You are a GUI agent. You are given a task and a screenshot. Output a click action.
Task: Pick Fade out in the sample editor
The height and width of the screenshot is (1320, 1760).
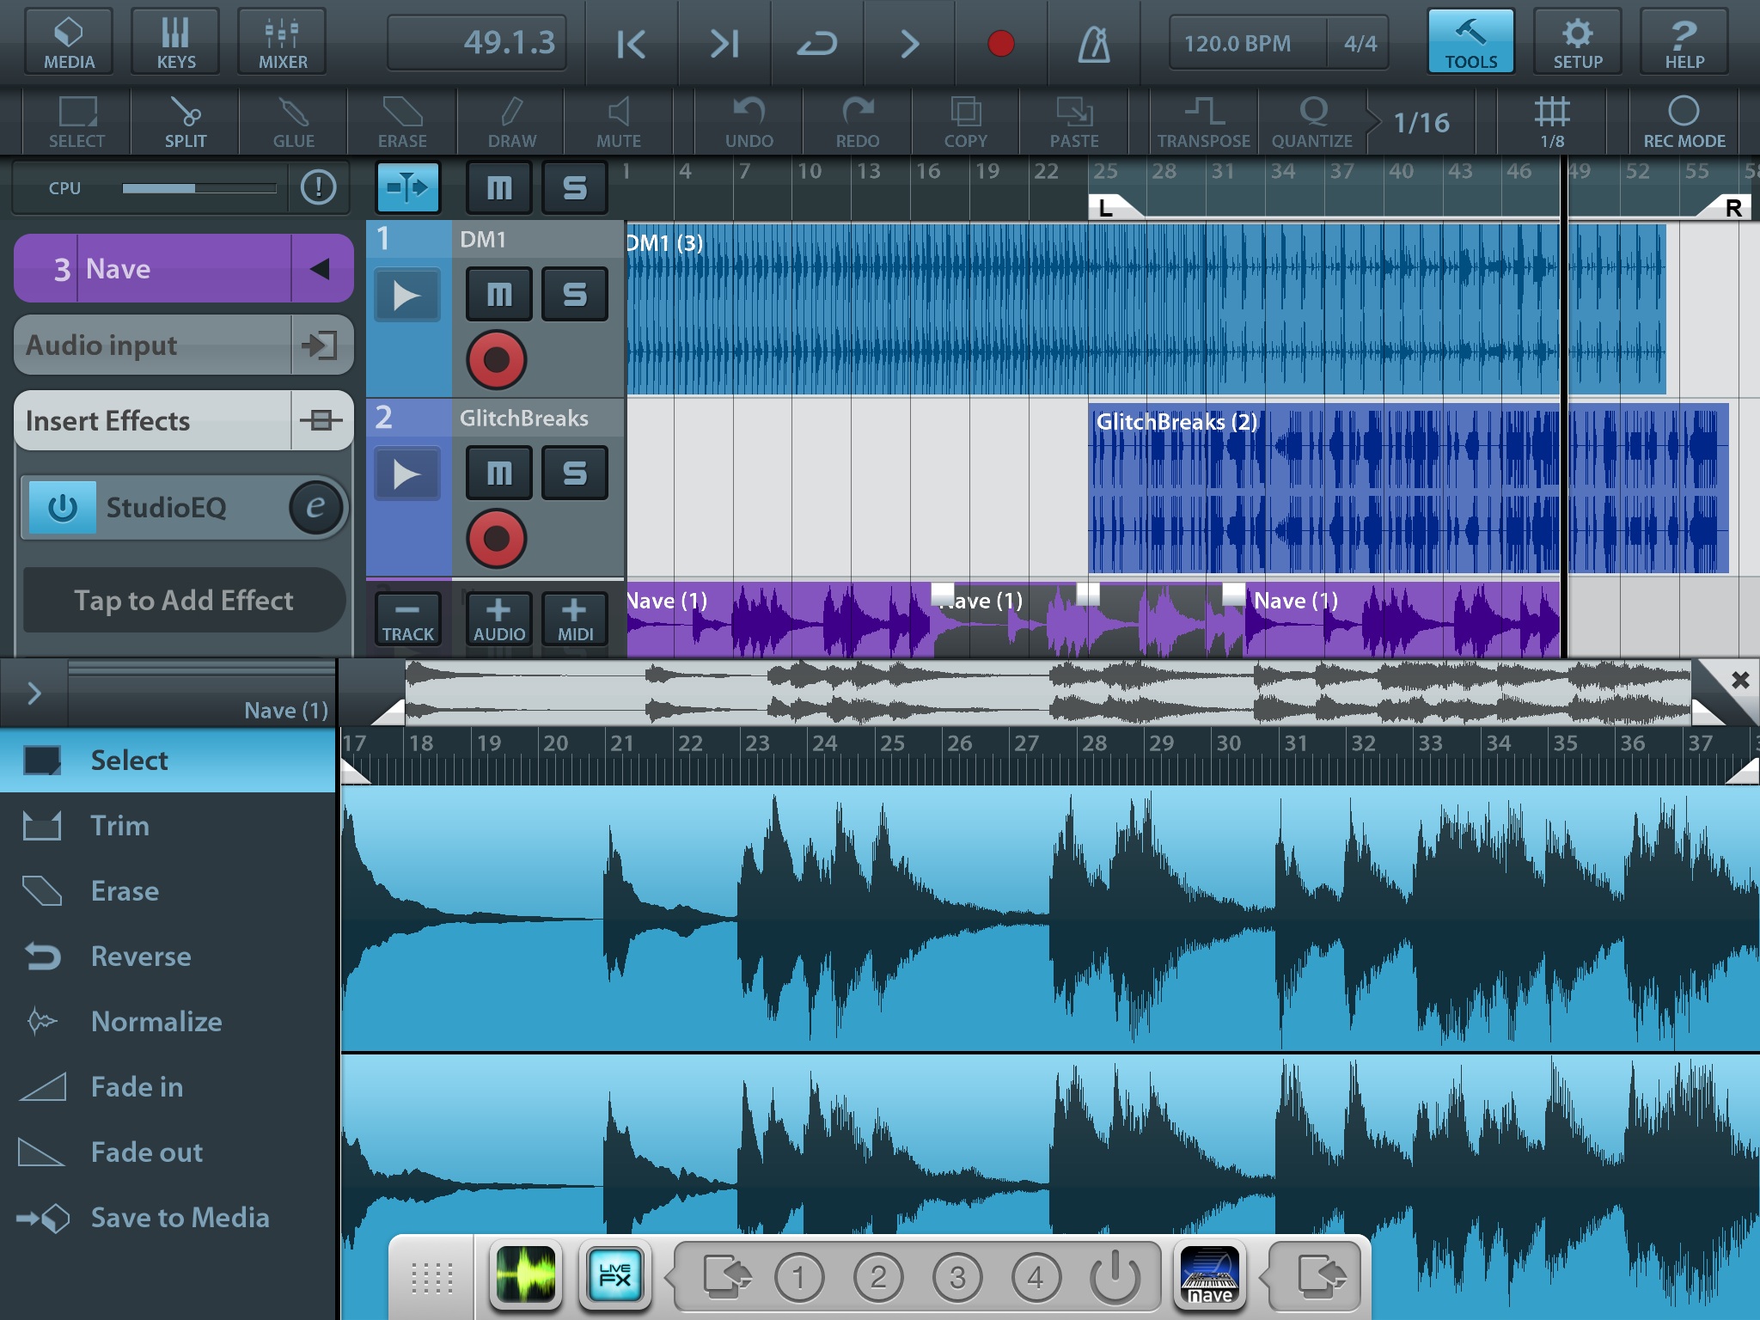(168, 1152)
